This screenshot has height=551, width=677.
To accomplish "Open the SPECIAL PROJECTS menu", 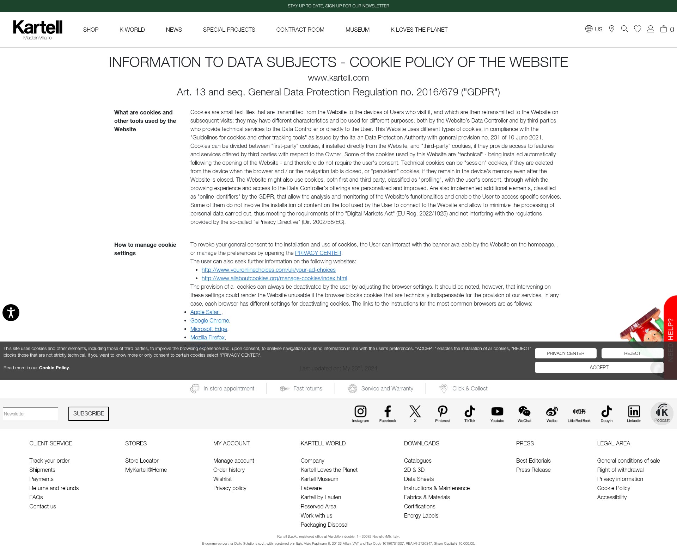I will pos(229,30).
